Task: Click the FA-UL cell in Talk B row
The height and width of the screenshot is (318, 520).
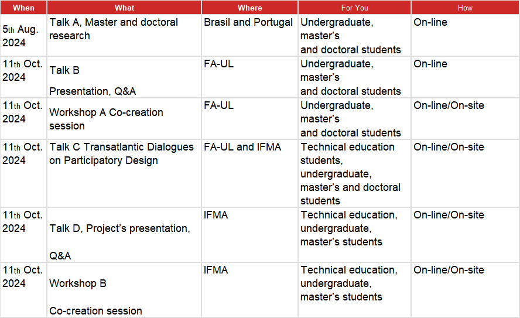Action: [249, 77]
